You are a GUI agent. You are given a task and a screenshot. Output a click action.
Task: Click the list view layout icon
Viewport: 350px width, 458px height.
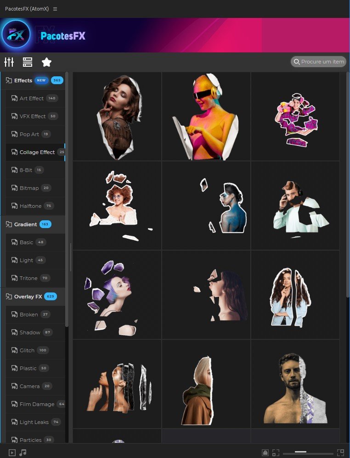click(x=28, y=62)
